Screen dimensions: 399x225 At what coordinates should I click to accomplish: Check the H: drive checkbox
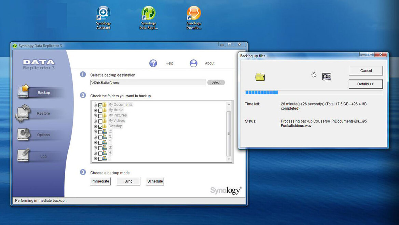[100, 153]
